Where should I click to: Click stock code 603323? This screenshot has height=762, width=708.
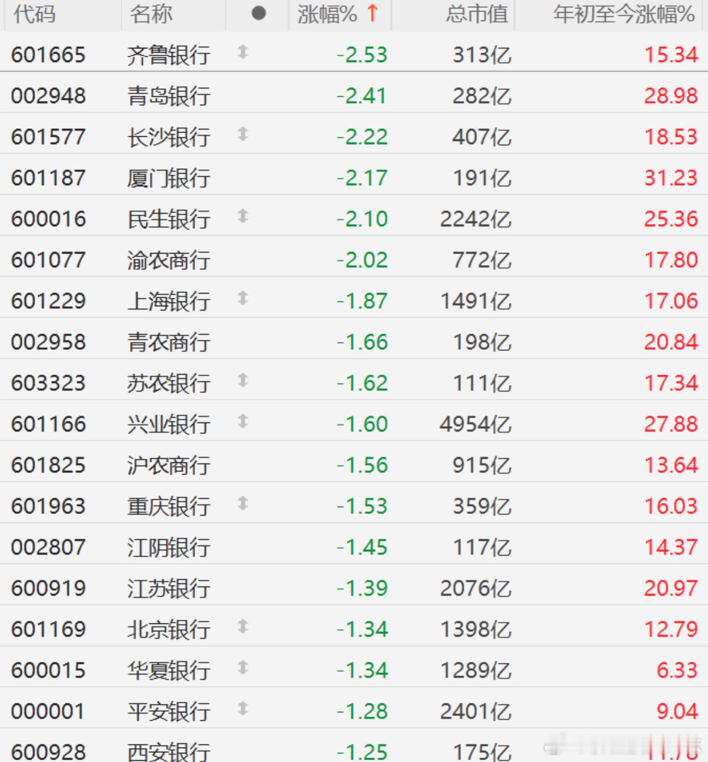point(48,383)
